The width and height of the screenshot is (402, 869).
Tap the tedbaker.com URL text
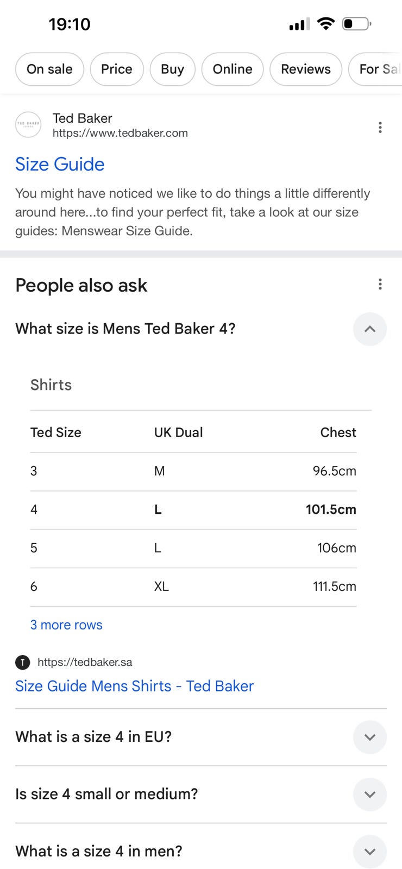coord(120,133)
